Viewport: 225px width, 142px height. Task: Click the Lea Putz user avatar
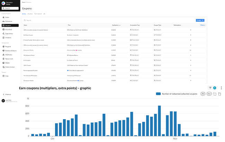(x=3, y=101)
